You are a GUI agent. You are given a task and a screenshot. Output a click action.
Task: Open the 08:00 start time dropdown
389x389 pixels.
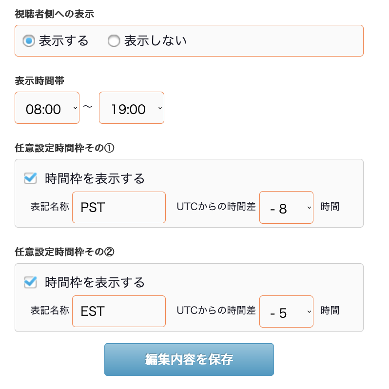click(x=47, y=108)
